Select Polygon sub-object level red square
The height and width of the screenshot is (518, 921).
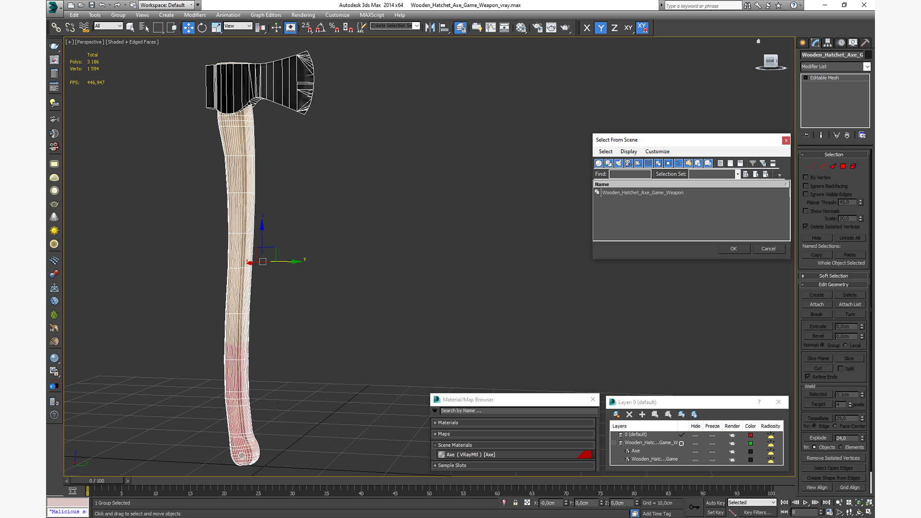point(843,166)
